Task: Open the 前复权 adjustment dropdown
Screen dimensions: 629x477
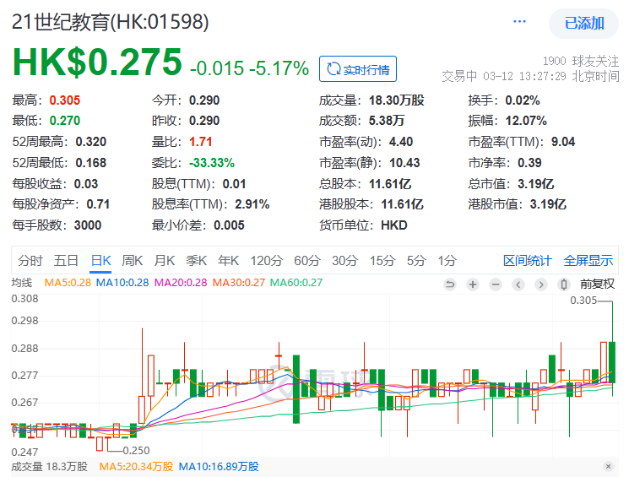Action: [x=597, y=284]
